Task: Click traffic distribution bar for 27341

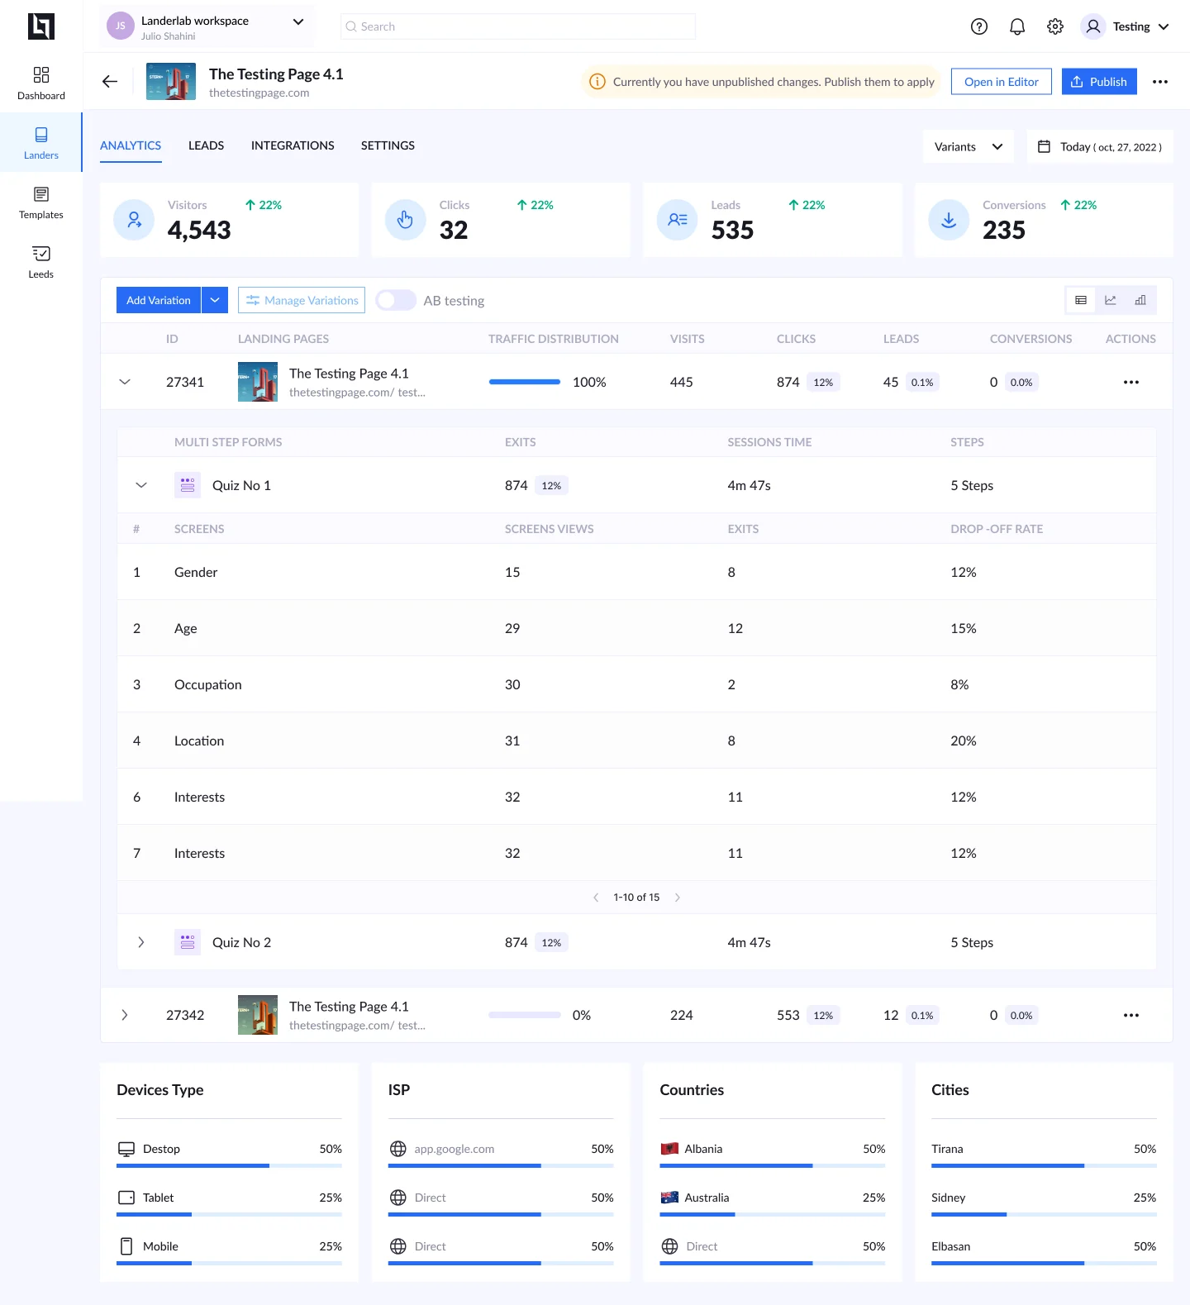Action: (525, 382)
